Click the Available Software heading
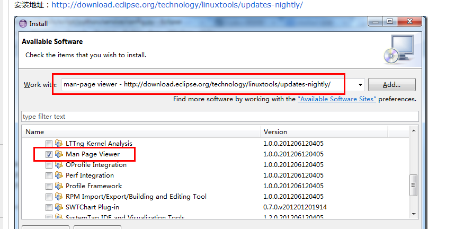 (52, 41)
